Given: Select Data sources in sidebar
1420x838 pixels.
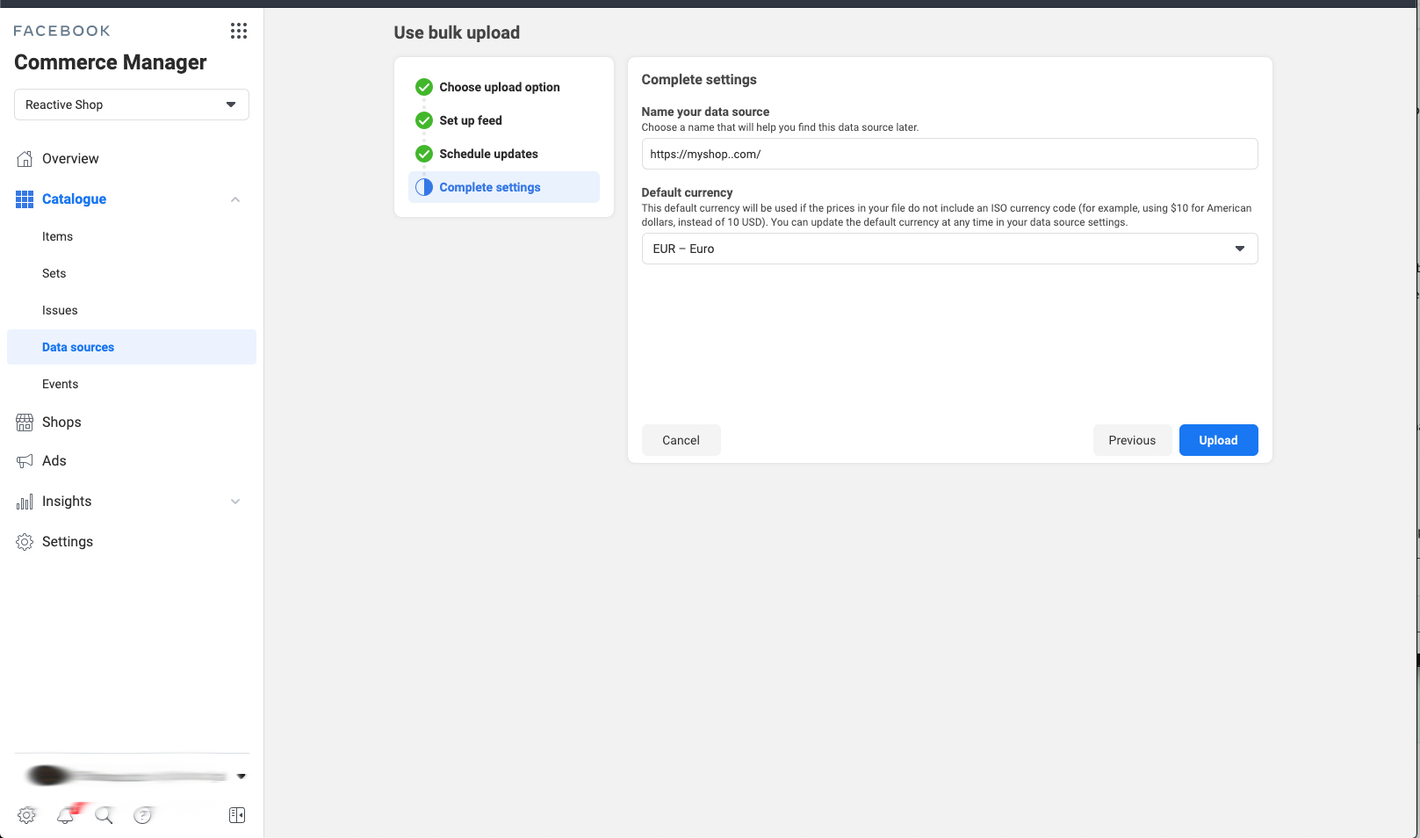Looking at the screenshot, I should click(x=132, y=347).
